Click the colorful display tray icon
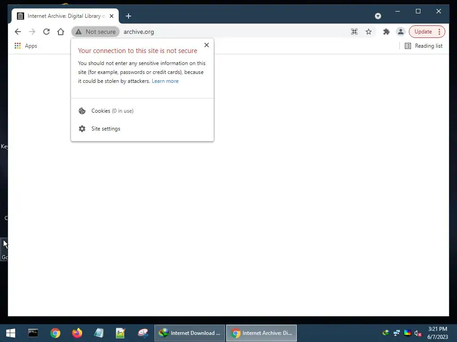The image size is (457, 342). [x=407, y=333]
